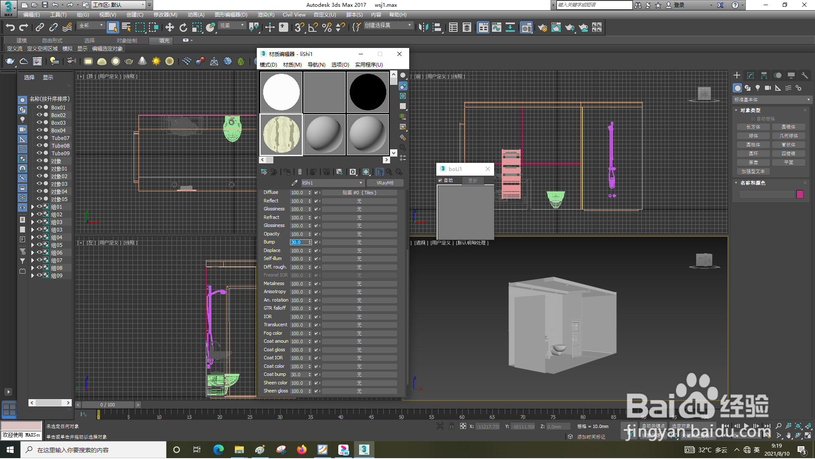Expand the 组01 tree node

(x=32, y=207)
